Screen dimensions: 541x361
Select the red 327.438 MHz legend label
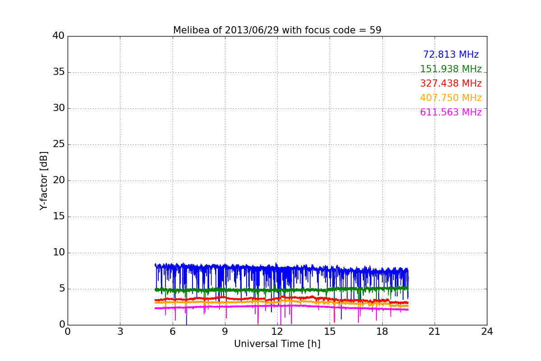[451, 83]
